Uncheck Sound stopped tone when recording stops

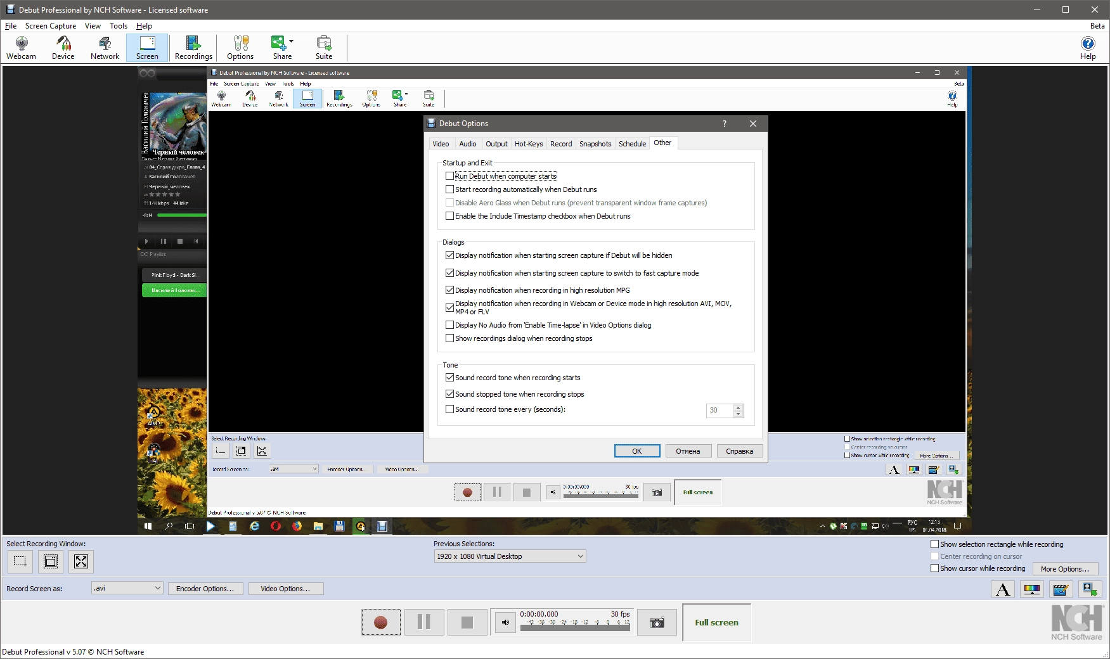pyautogui.click(x=449, y=394)
